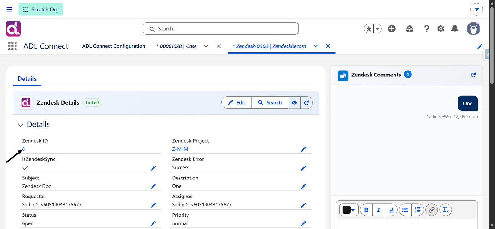Click the Success value under Zendesk Error
The image size is (495, 229).
pos(181,168)
